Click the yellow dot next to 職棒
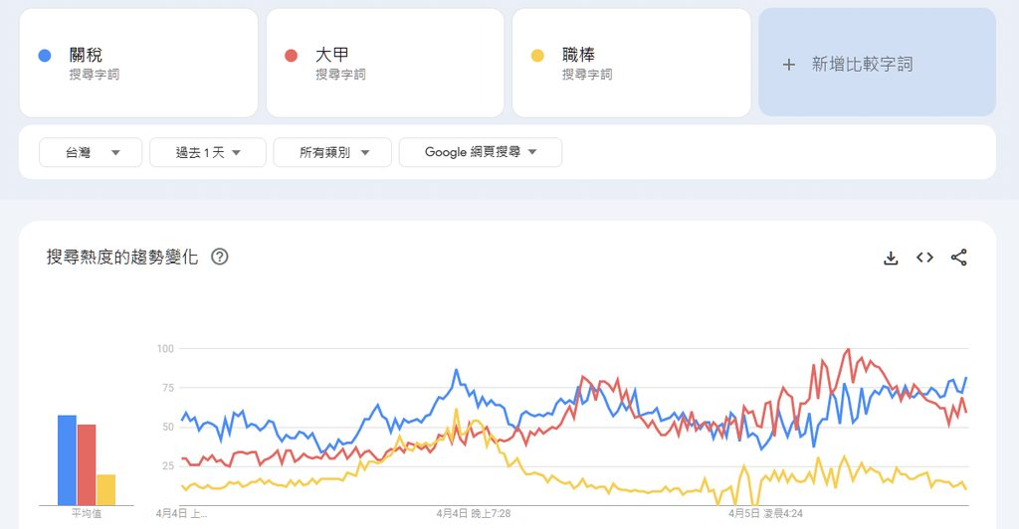 coord(537,56)
